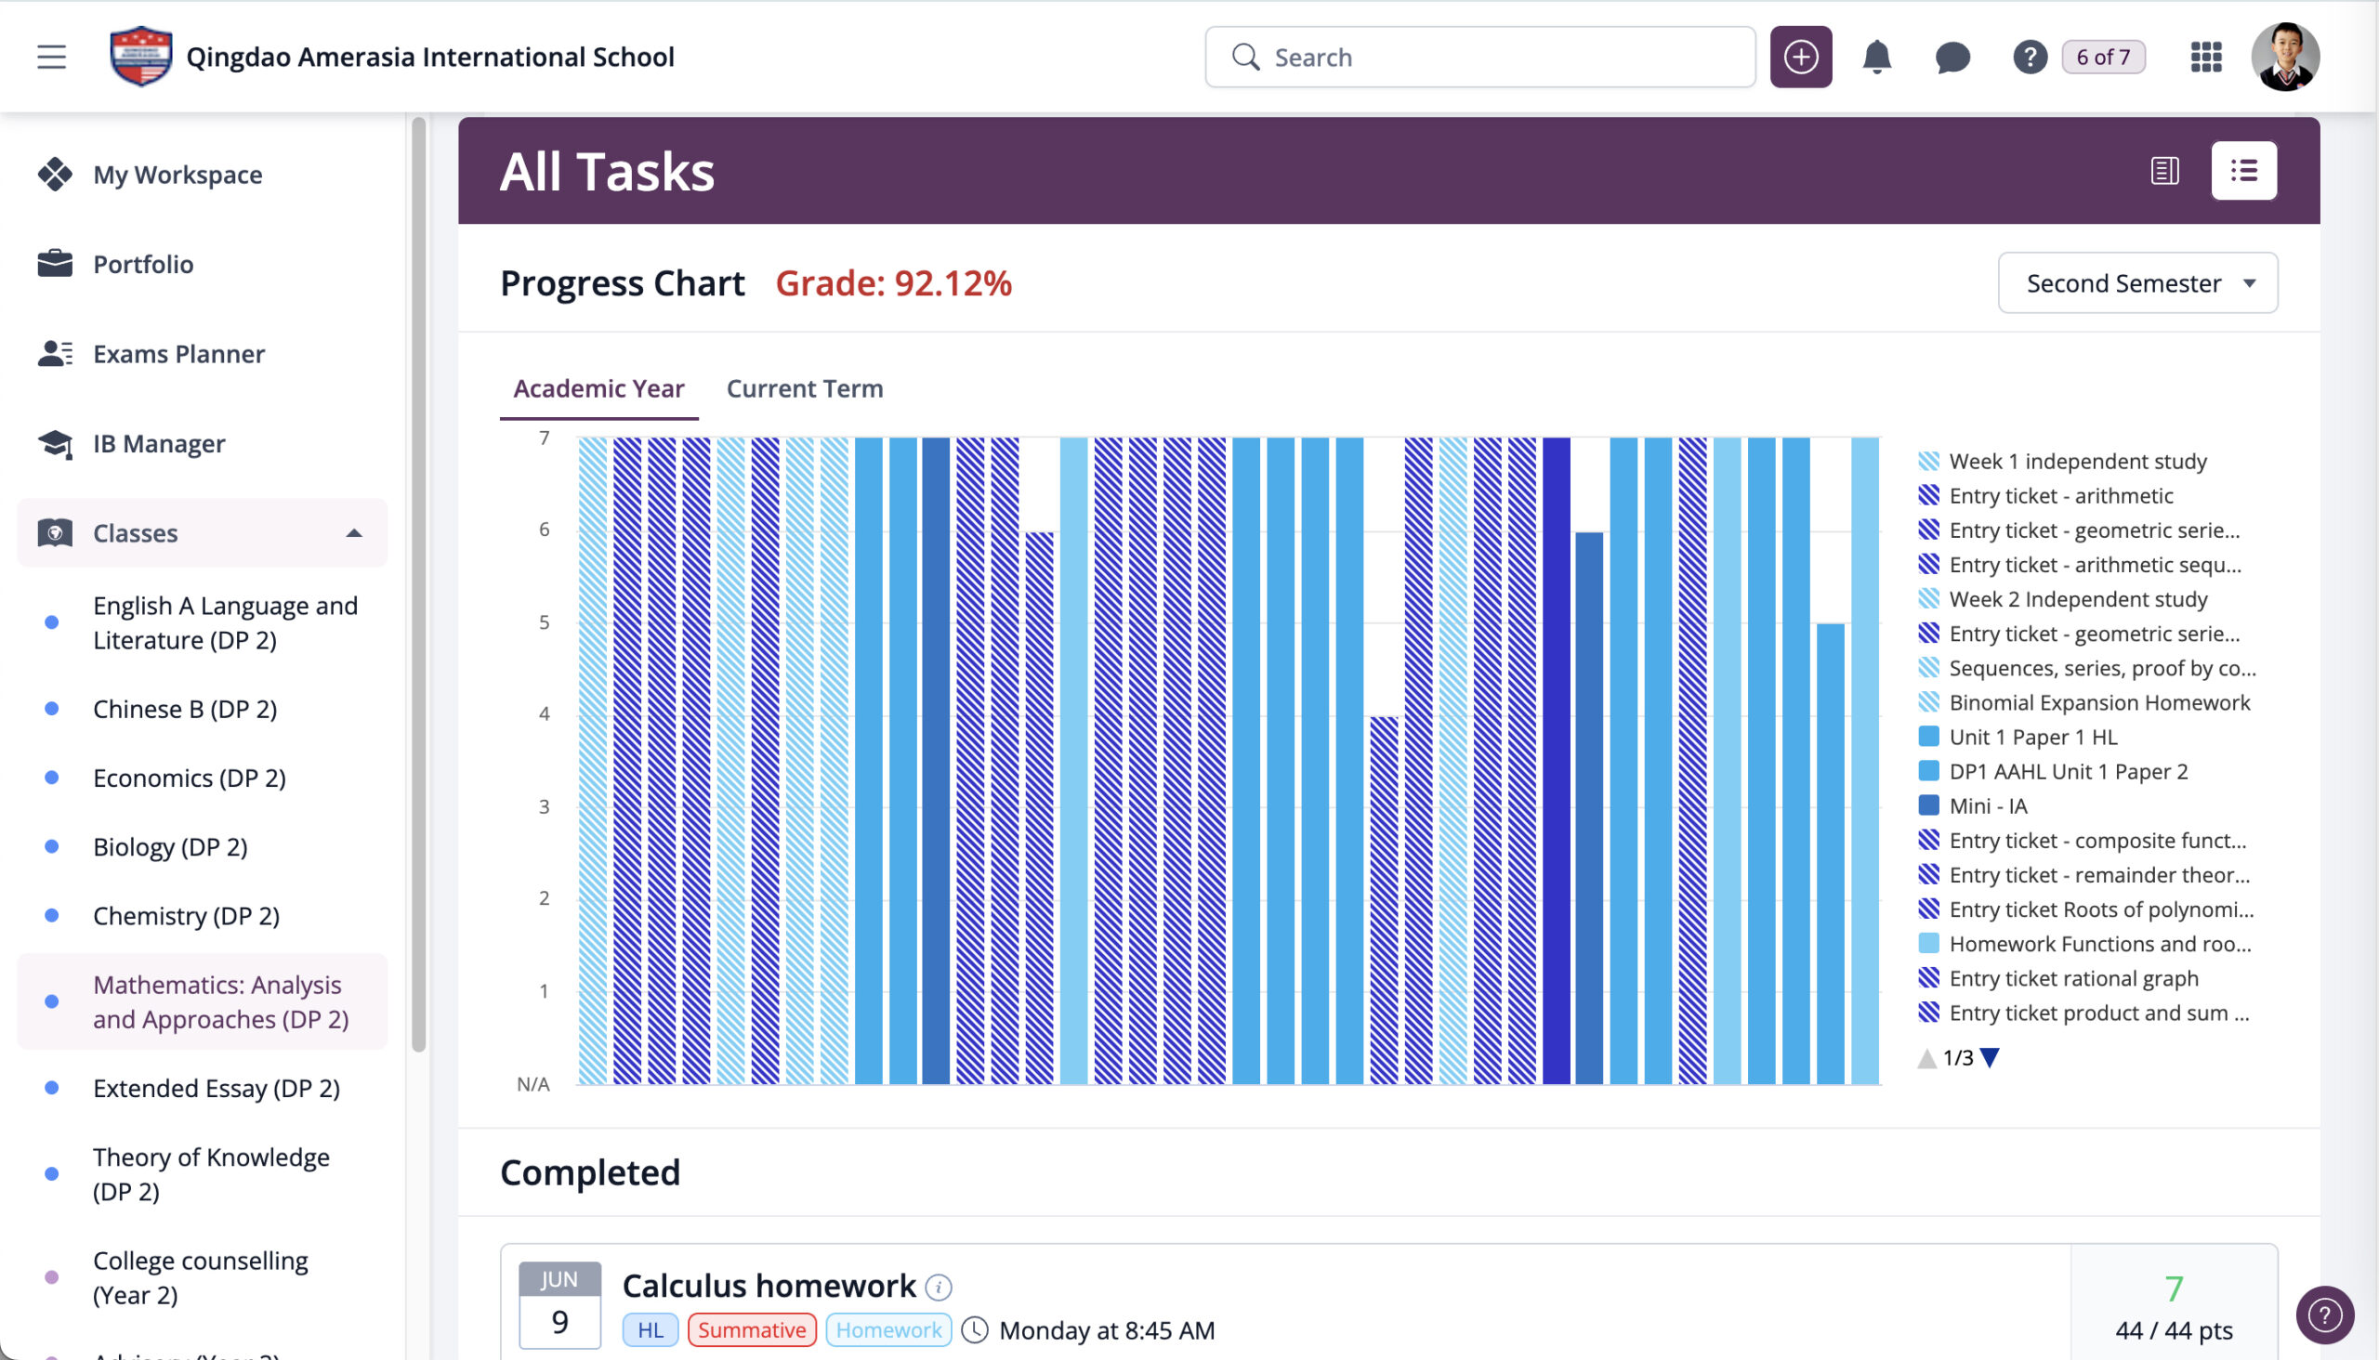Open the Second Semester dropdown
This screenshot has width=2379, height=1360.
coord(2136,283)
